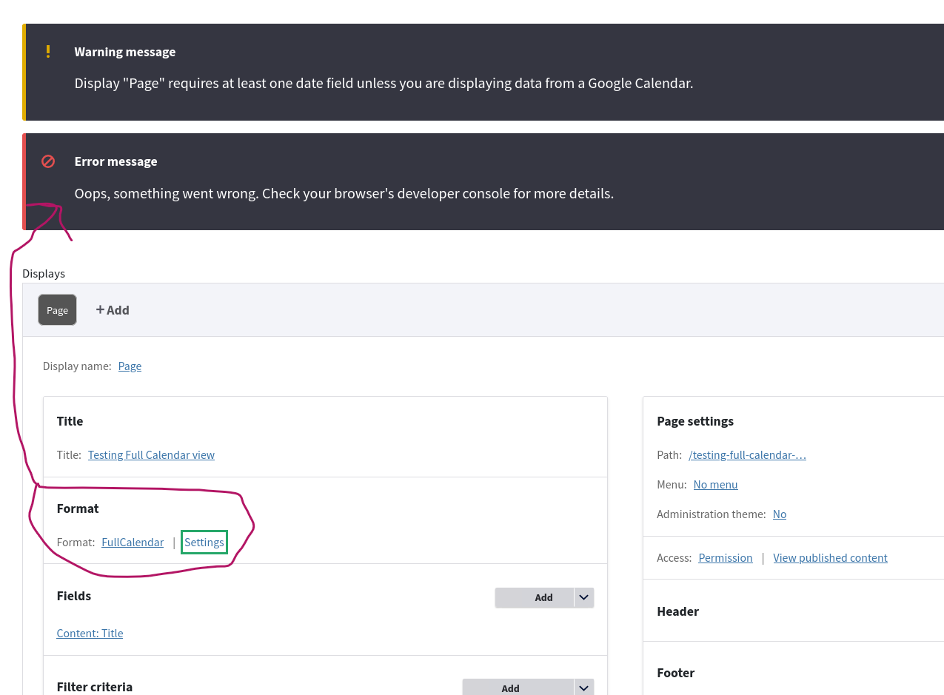Select the Page display tab
Image resolution: width=944 pixels, height=695 pixels.
(57, 309)
